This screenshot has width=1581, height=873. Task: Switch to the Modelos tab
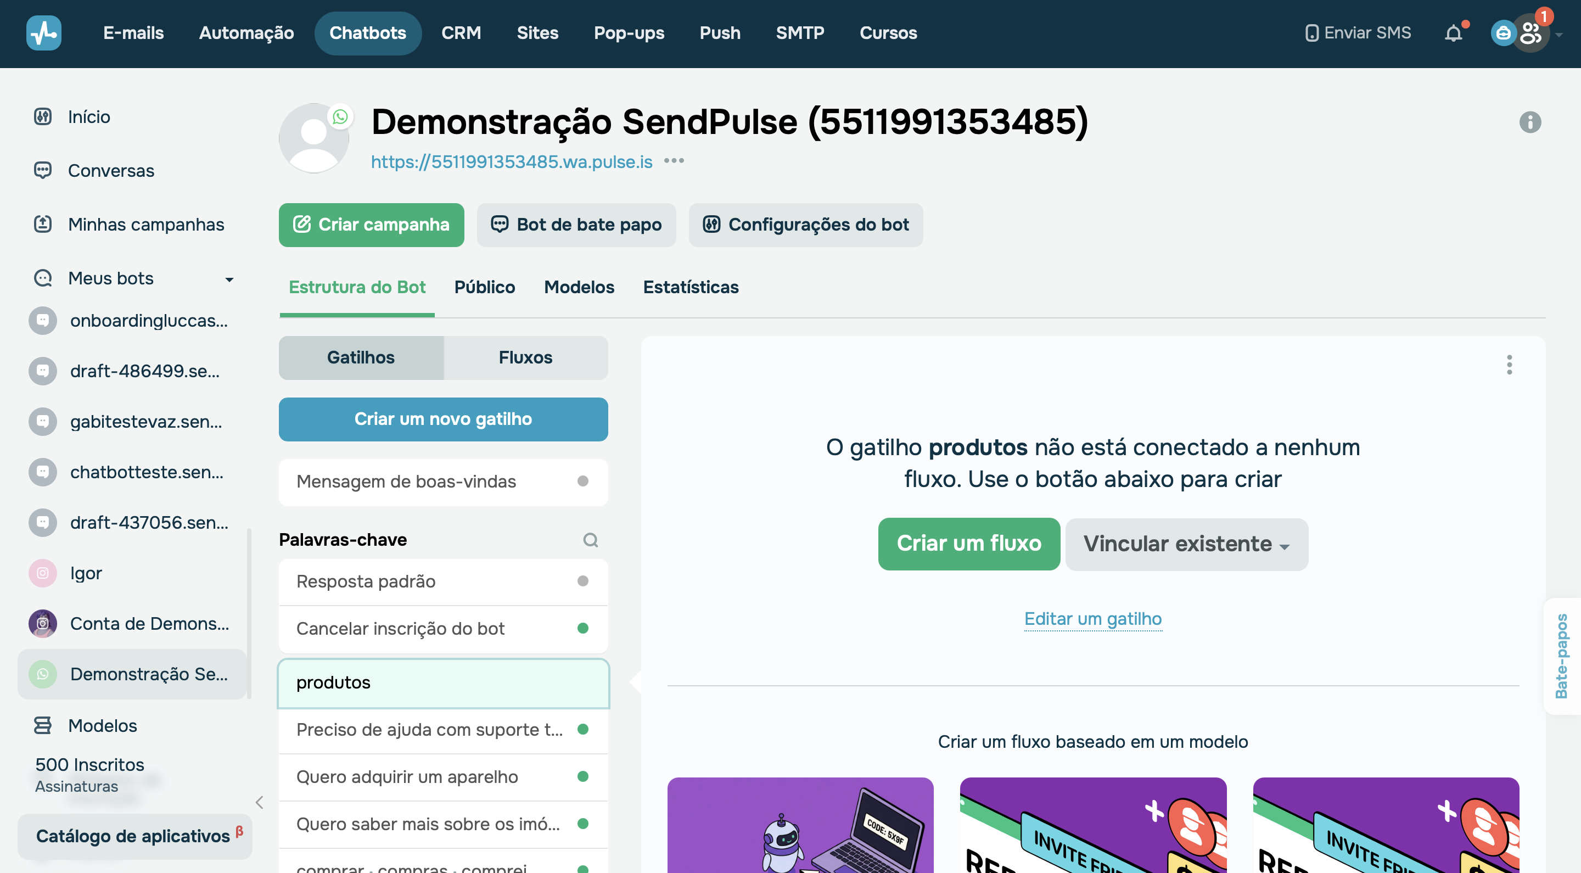579,287
